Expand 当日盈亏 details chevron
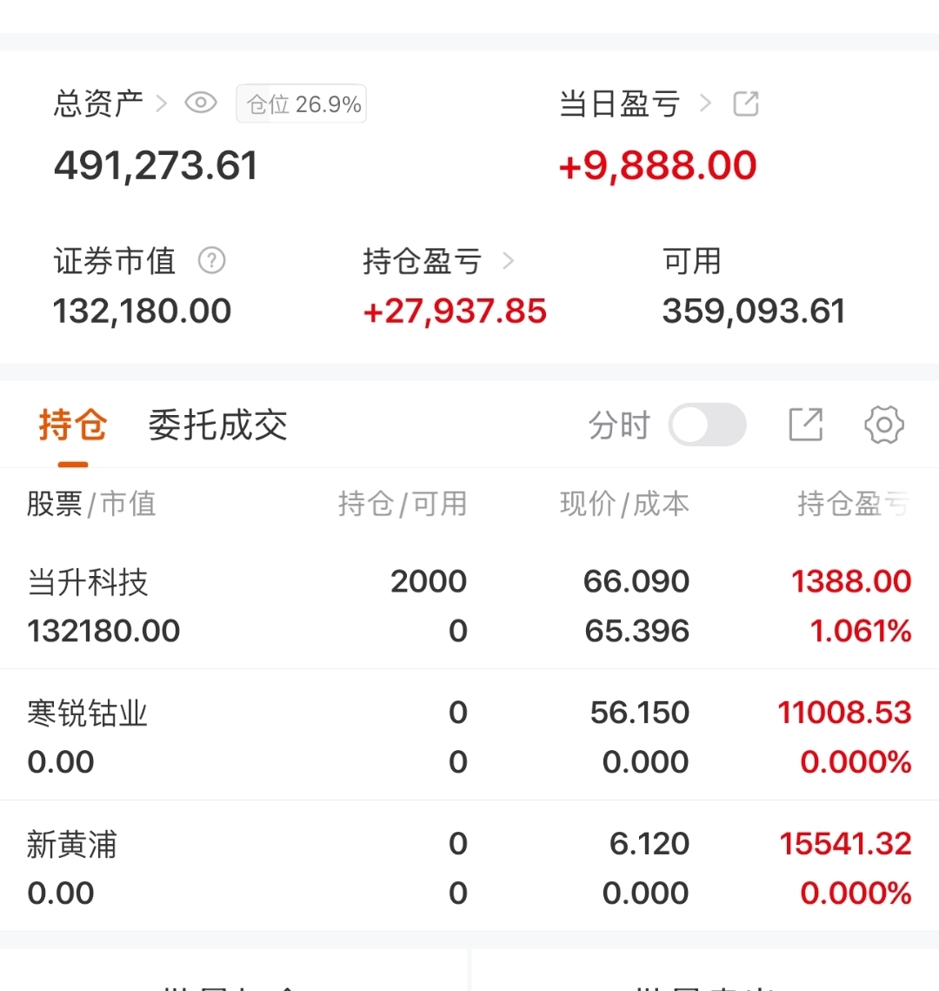This screenshot has width=939, height=991. click(705, 104)
